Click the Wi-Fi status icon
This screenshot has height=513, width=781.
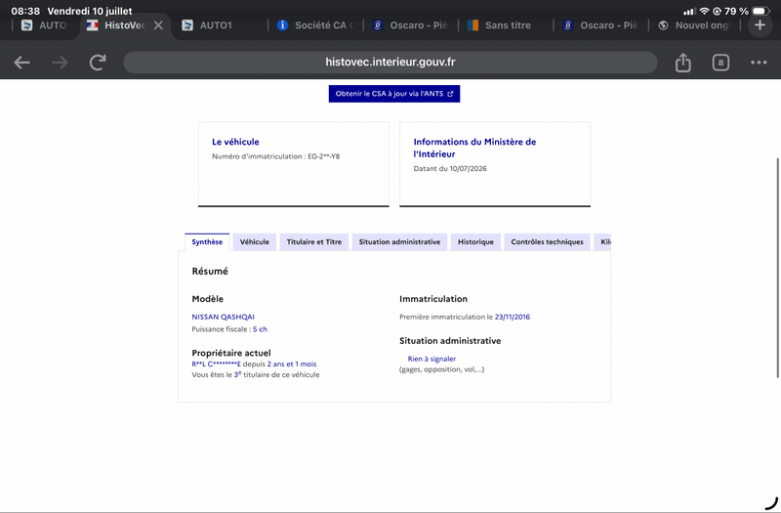pos(704,11)
